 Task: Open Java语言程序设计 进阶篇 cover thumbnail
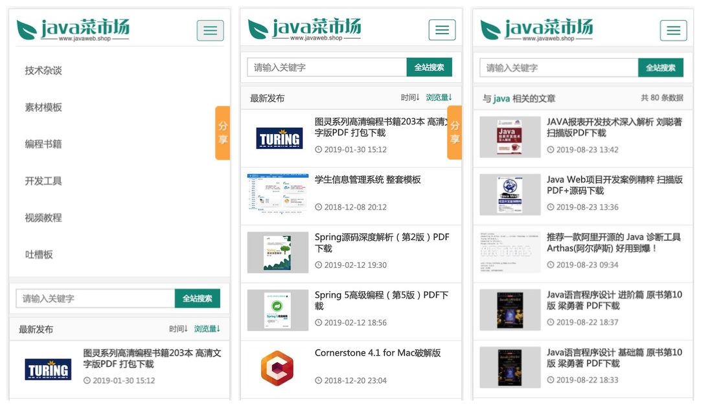pyautogui.click(x=510, y=310)
